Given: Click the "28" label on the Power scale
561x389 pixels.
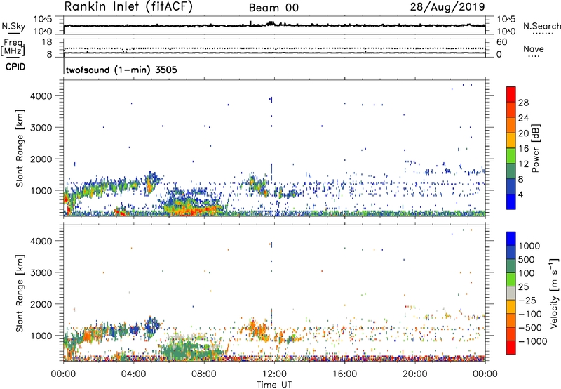Looking at the screenshot, I should tap(523, 103).
